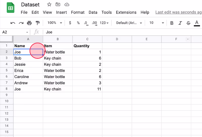Screen dimensions: 202x137
Task: Format selection as percent
Action: pyautogui.click(x=78, y=23)
